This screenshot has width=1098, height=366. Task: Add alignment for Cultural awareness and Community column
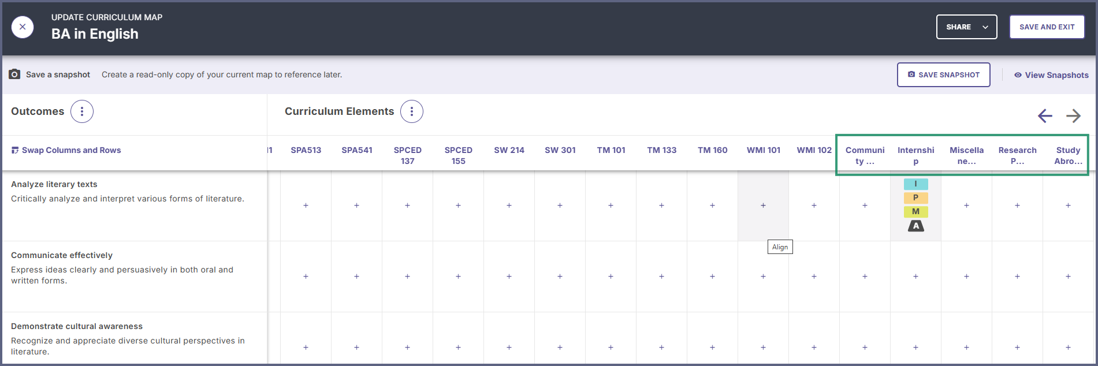[x=865, y=348]
